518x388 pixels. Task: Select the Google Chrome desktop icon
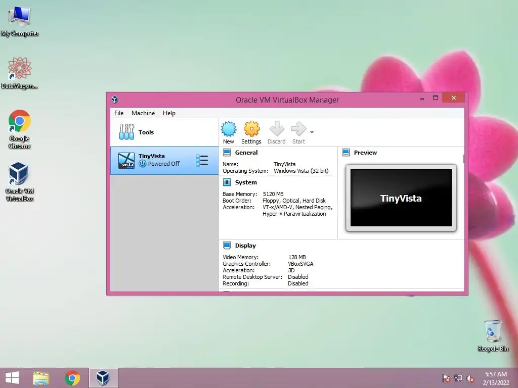click(x=20, y=129)
